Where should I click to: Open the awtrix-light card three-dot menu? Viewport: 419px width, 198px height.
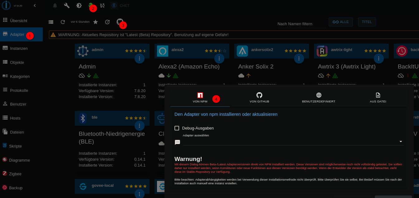(379, 58)
